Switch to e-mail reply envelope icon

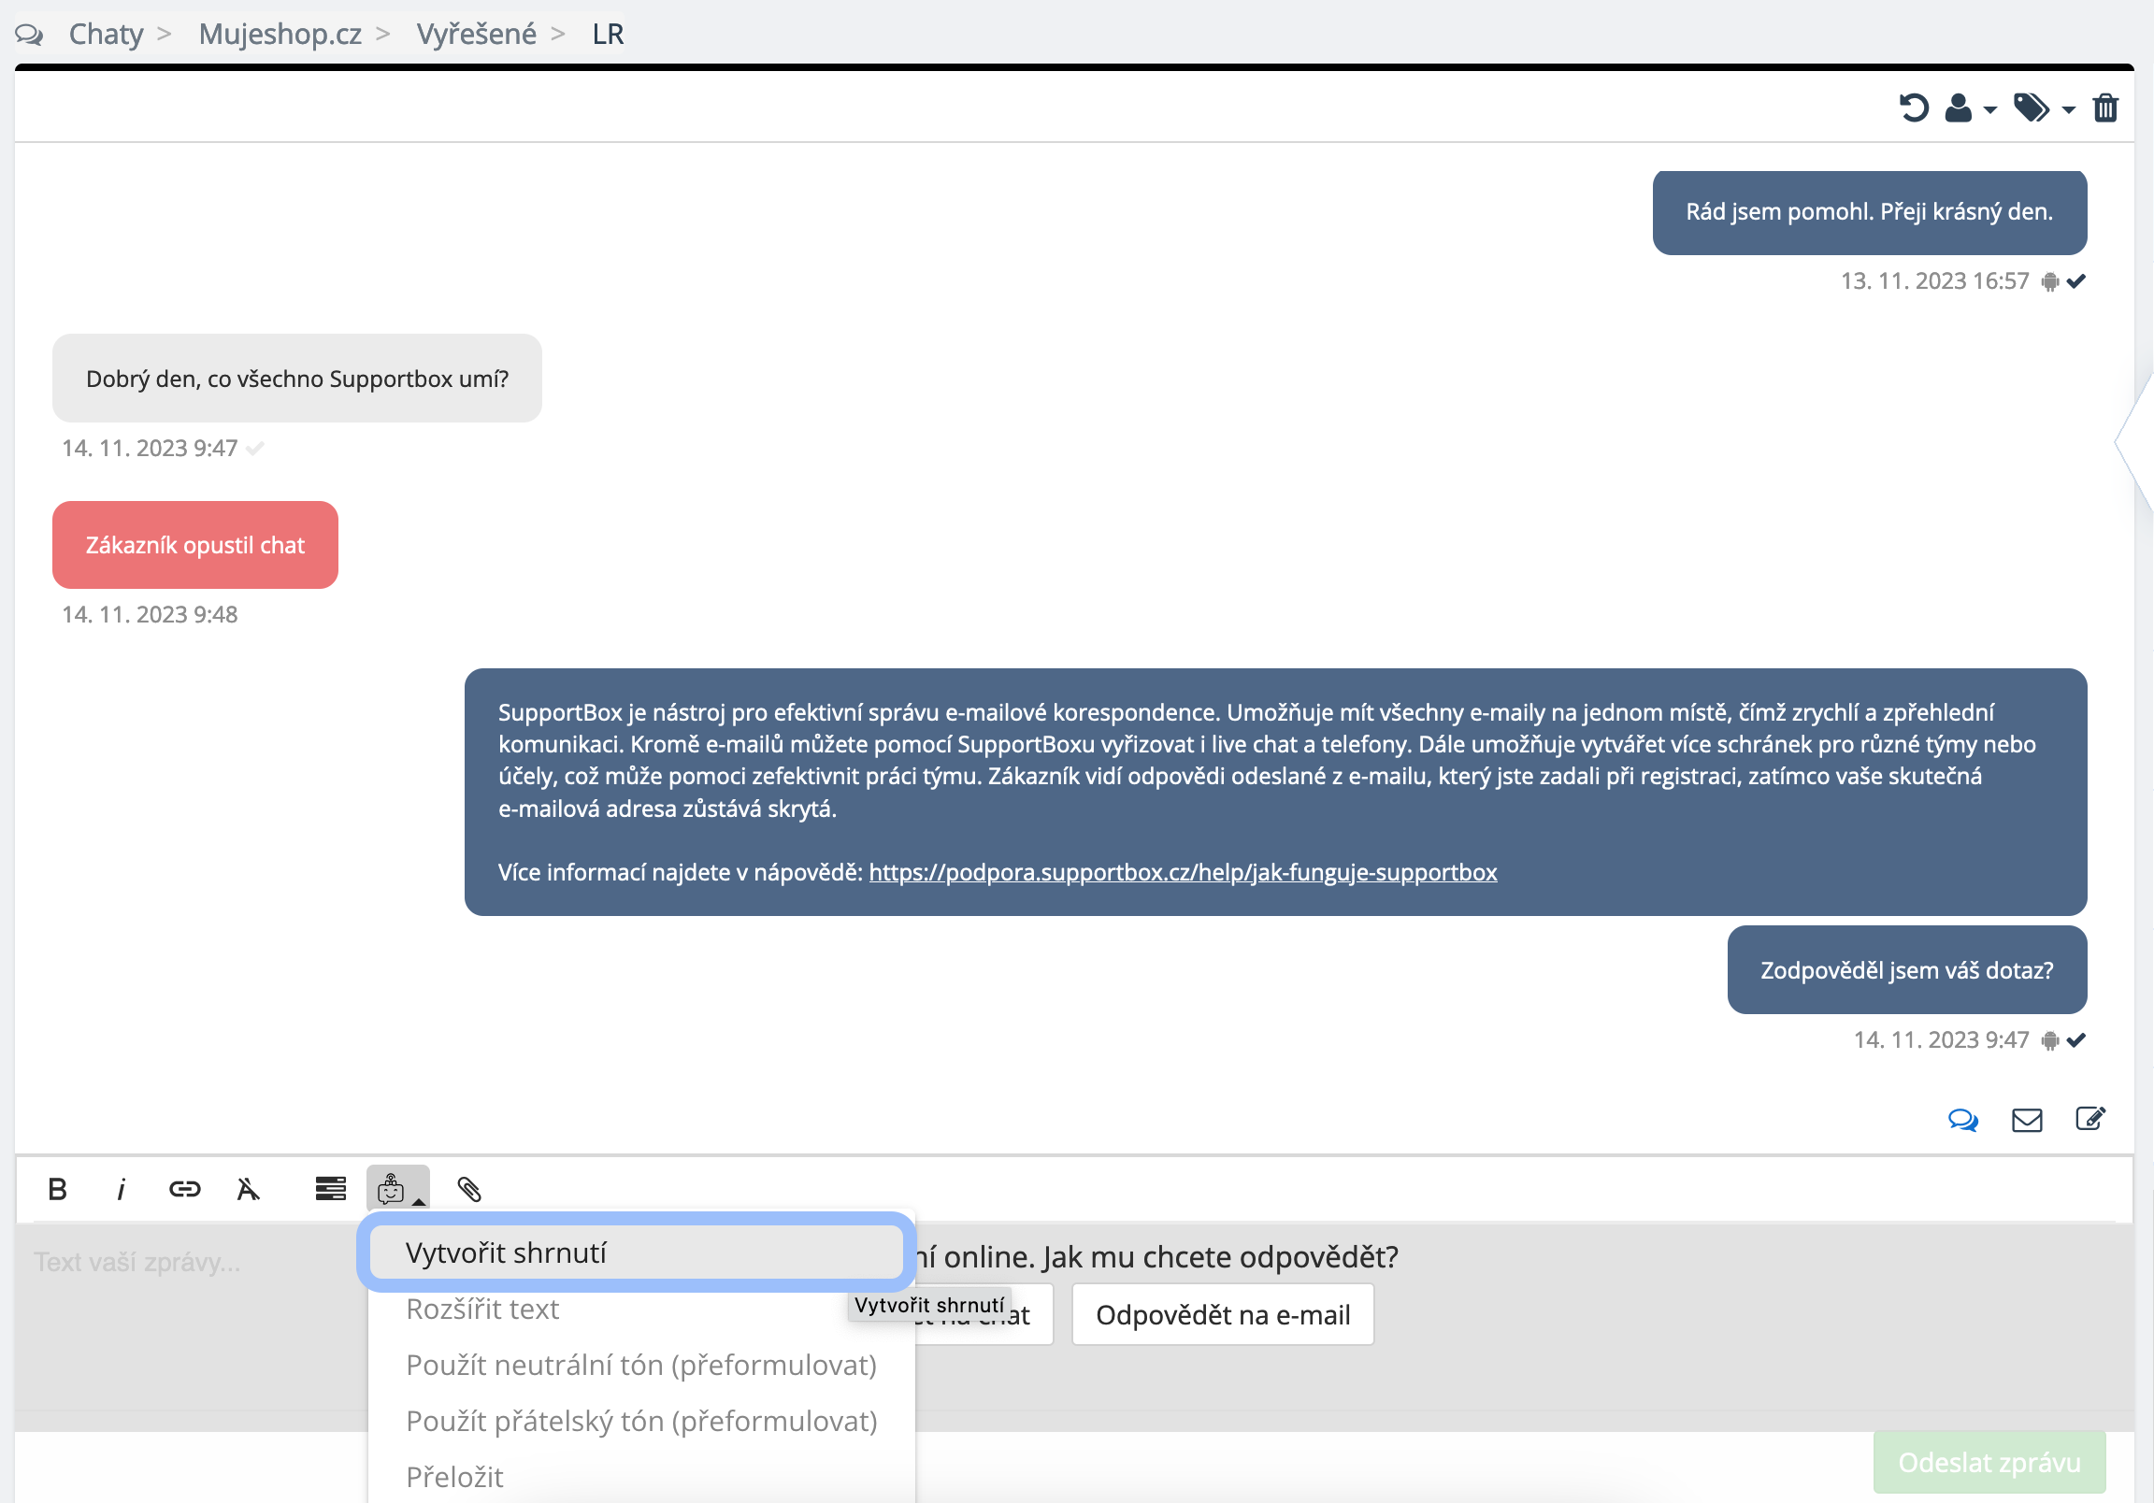pos(2028,1119)
